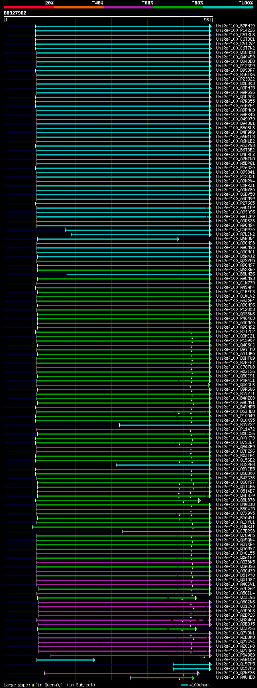The image size is (257, 688).
Task: Open hit UniRef100_P11472
Action: coord(235,429)
